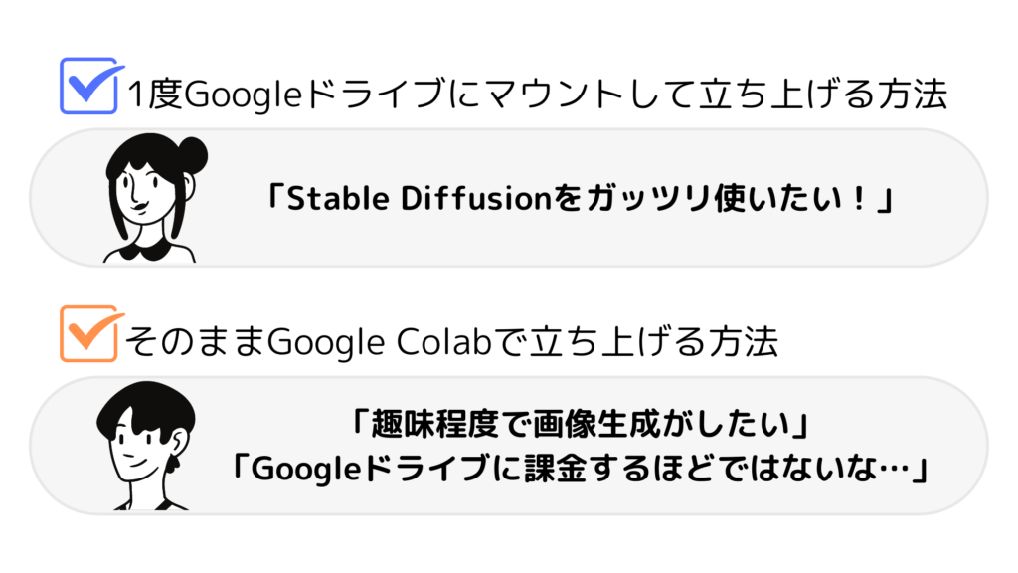Viewport: 1018px width, 573px height.
Task: Tick the blue checkbox beside the Googleドライブ heading
Action: coord(88,86)
